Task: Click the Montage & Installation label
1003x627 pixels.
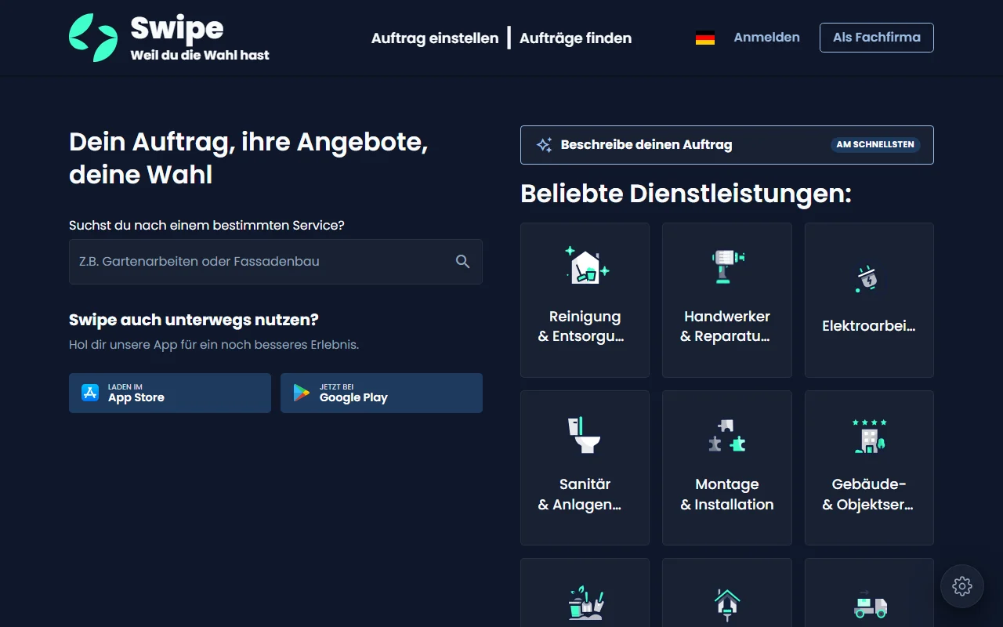Action: [727, 495]
